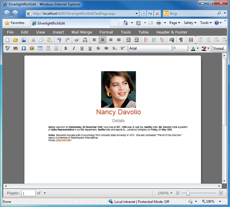Open the Table menu
This screenshot has width=230, height=207.
(x=144, y=32)
